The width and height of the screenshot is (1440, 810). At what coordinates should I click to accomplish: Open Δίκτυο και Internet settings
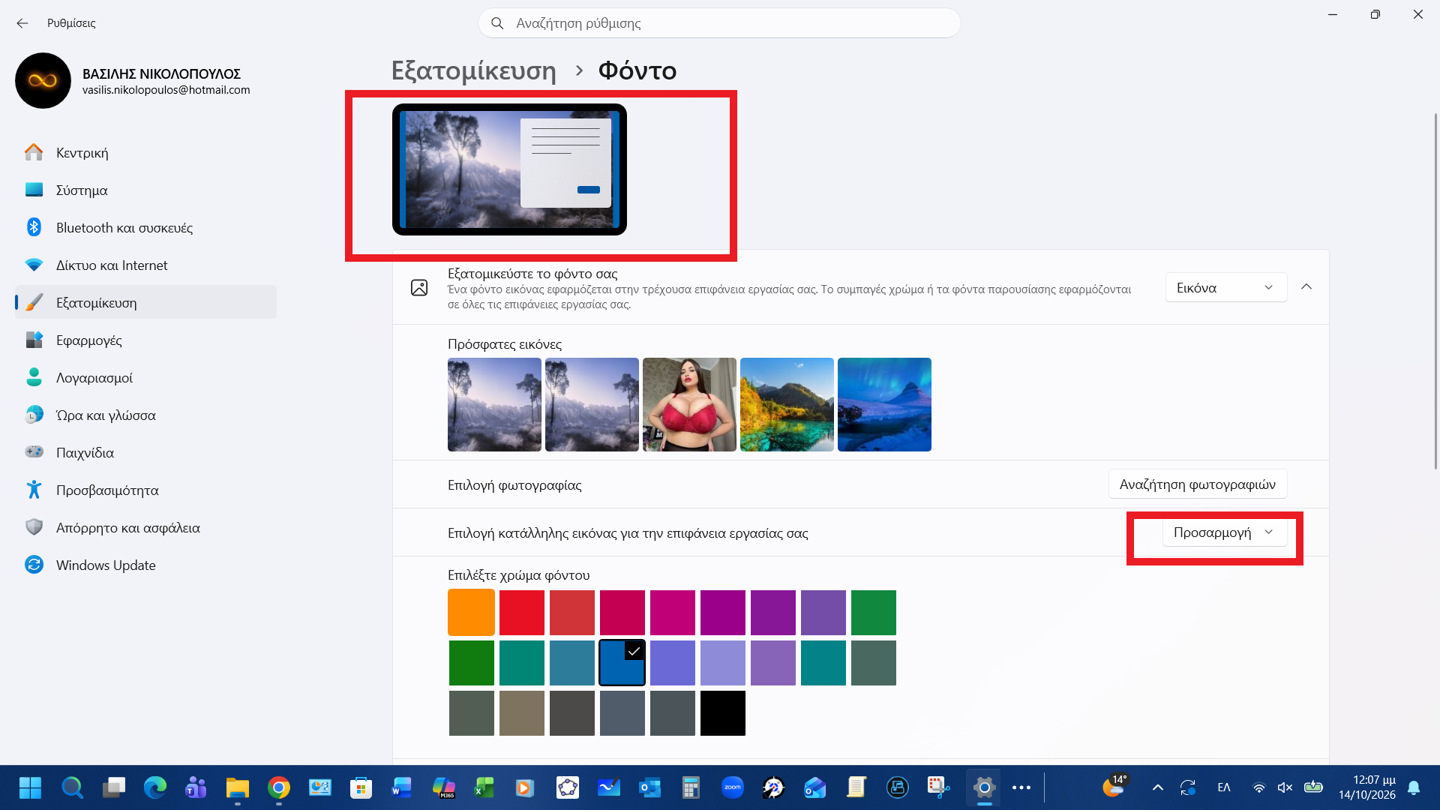pyautogui.click(x=145, y=265)
